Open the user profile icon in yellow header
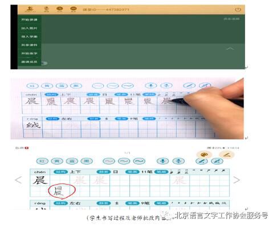The image size is (273, 227). point(30,9)
